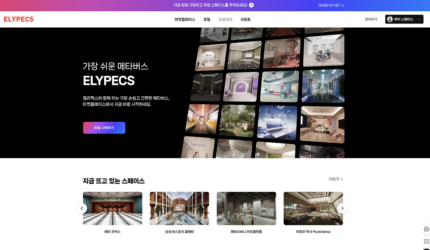Click the NE floating icon at bottom right
This screenshot has width=430, height=250.
pos(426,241)
